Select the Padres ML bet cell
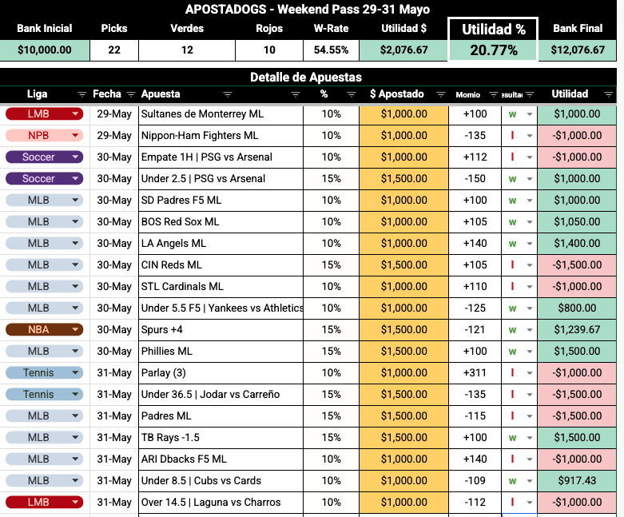The image size is (624, 517). tap(221, 416)
